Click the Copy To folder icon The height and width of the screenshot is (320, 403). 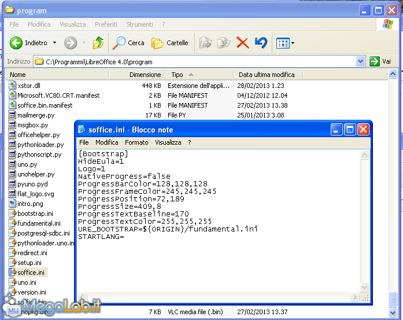[x=224, y=43]
